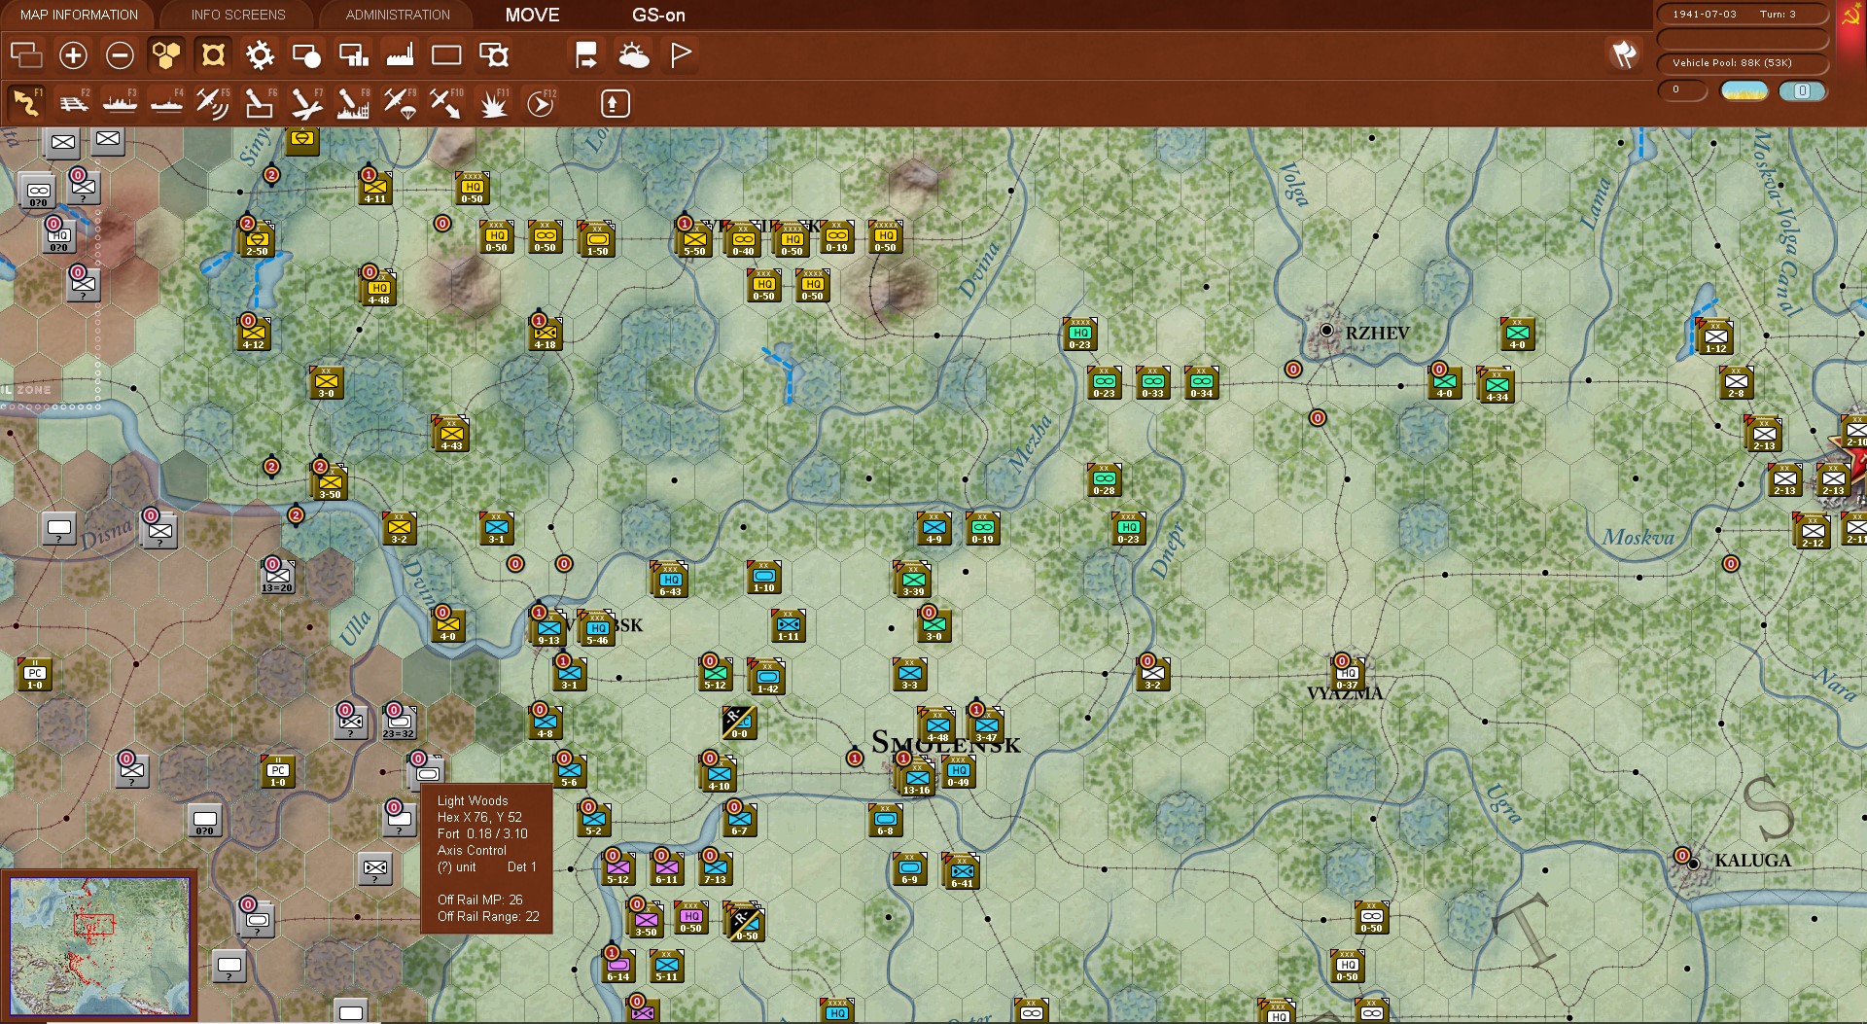Select F1 move mode icon
The image size is (1867, 1024).
coord(26,102)
